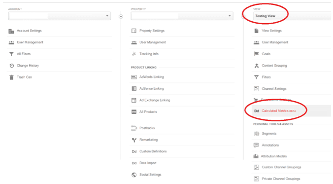Open Tracking Info in Property column
333x184 pixels.
click(x=149, y=54)
